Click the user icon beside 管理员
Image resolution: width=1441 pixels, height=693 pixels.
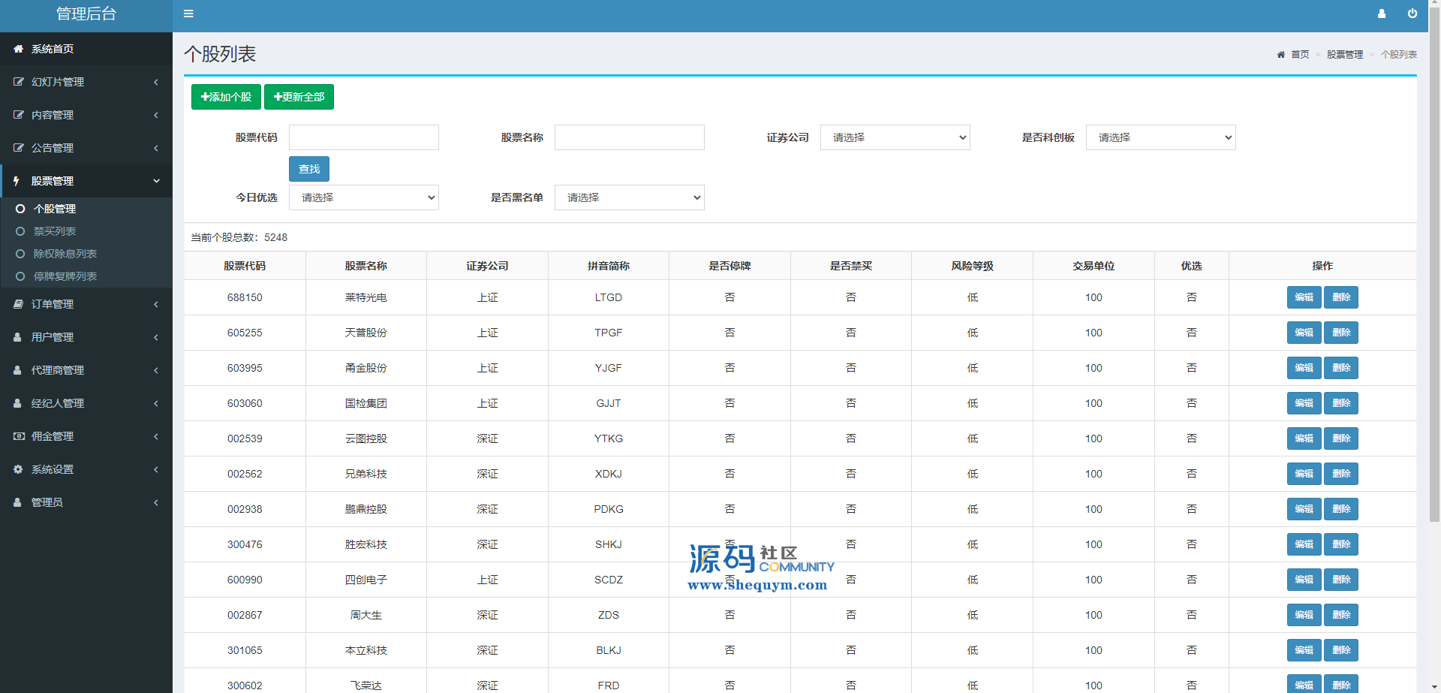(17, 502)
